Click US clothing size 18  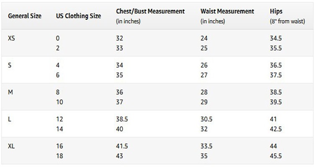click(x=59, y=156)
